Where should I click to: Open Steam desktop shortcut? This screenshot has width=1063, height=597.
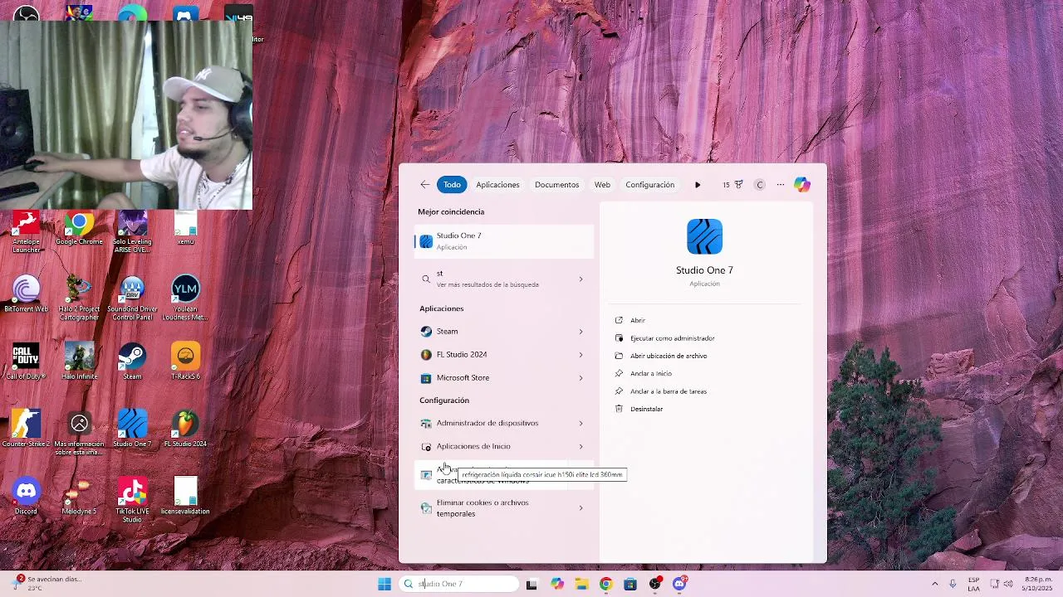point(132,362)
